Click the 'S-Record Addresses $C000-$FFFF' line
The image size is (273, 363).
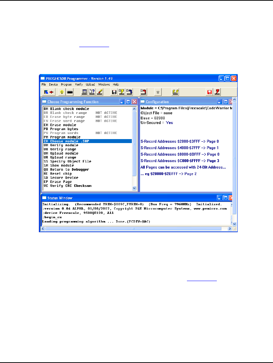click(180, 161)
